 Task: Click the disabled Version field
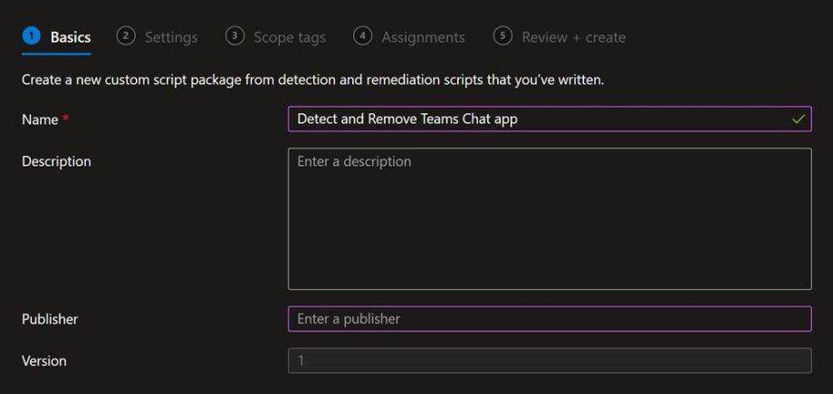549,360
